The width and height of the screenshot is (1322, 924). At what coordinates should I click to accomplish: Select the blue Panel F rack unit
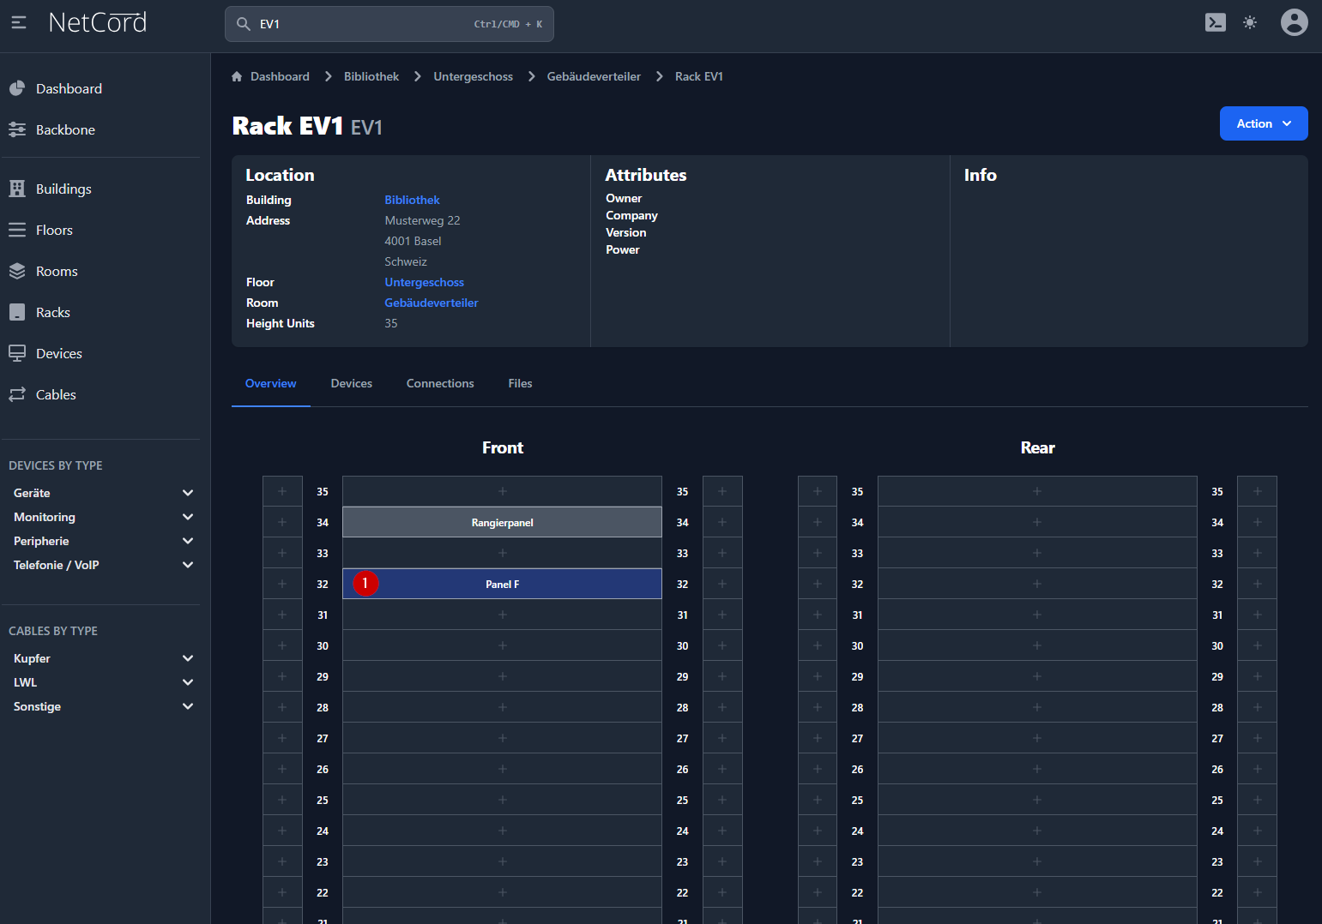coord(502,585)
